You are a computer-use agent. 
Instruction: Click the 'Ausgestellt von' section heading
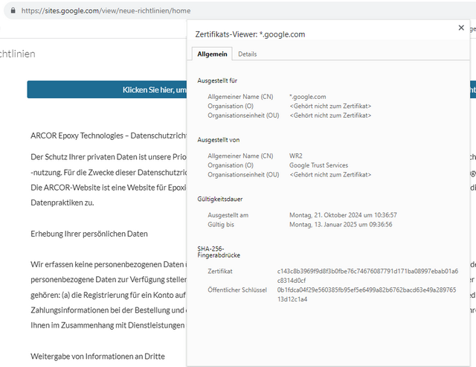point(218,140)
